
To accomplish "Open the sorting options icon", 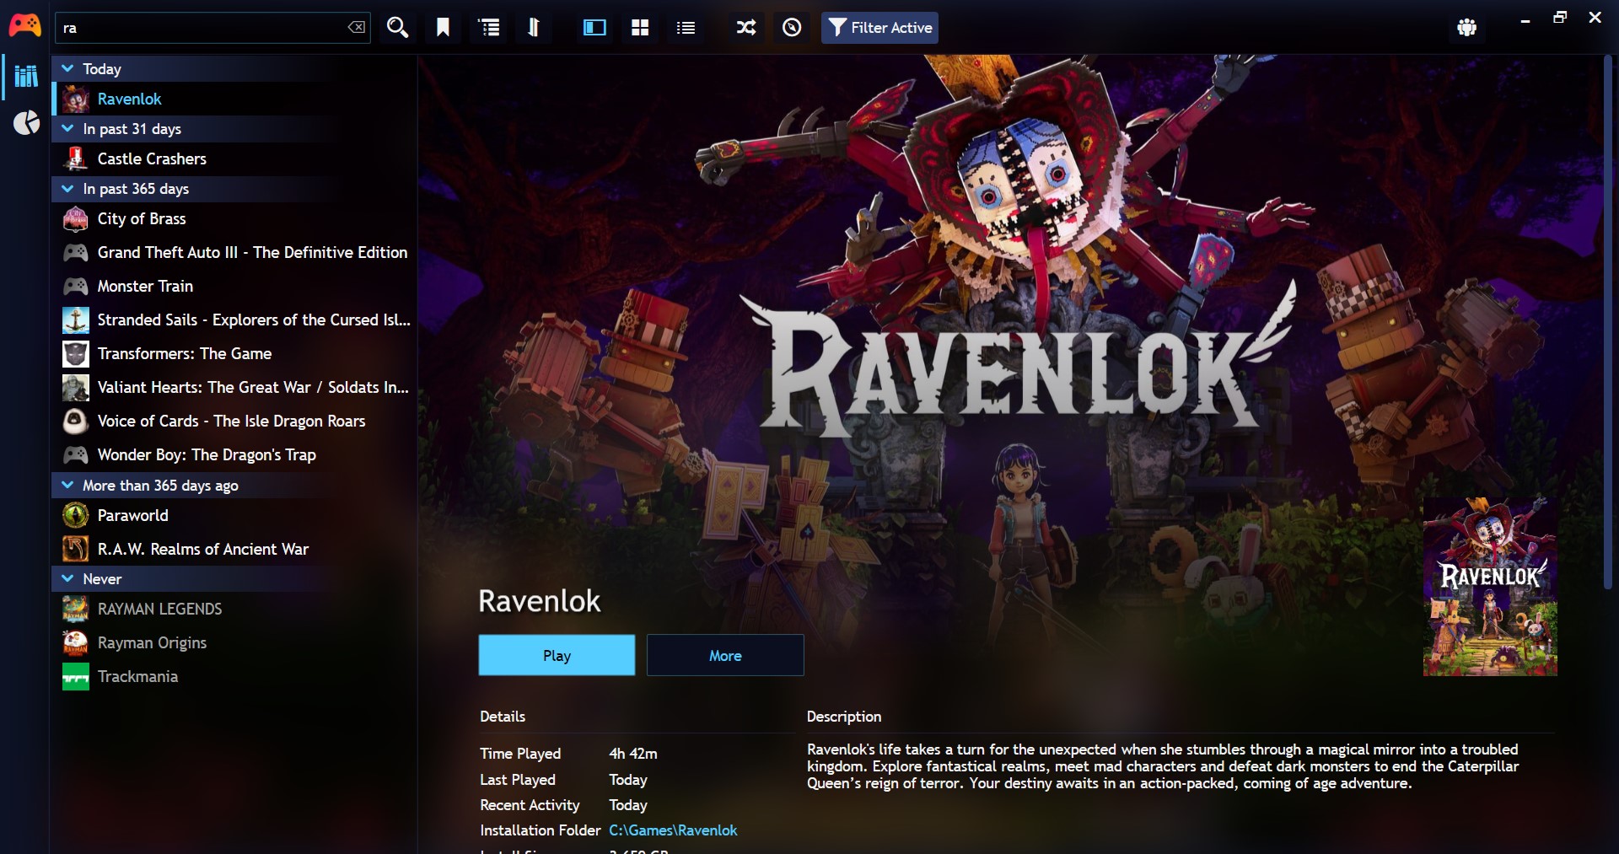I will 534,28.
